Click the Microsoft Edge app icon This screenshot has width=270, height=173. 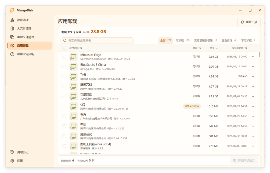[x=73, y=57]
